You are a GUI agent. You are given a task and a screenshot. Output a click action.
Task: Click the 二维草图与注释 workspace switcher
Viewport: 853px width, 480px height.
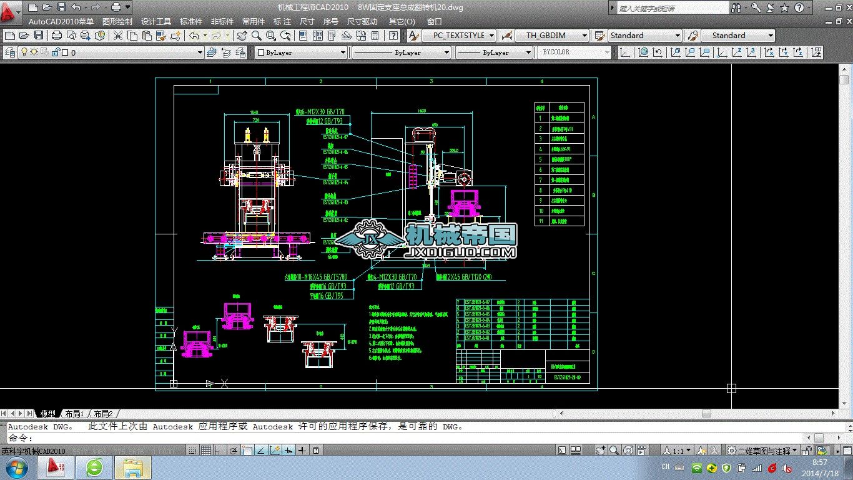pos(762,451)
